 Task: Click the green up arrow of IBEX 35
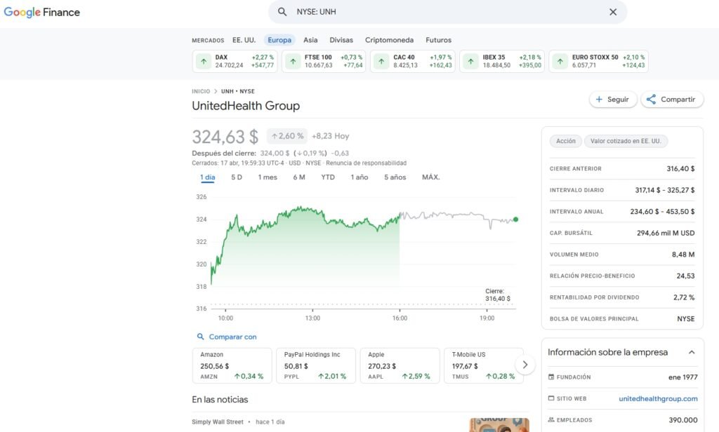click(x=471, y=61)
